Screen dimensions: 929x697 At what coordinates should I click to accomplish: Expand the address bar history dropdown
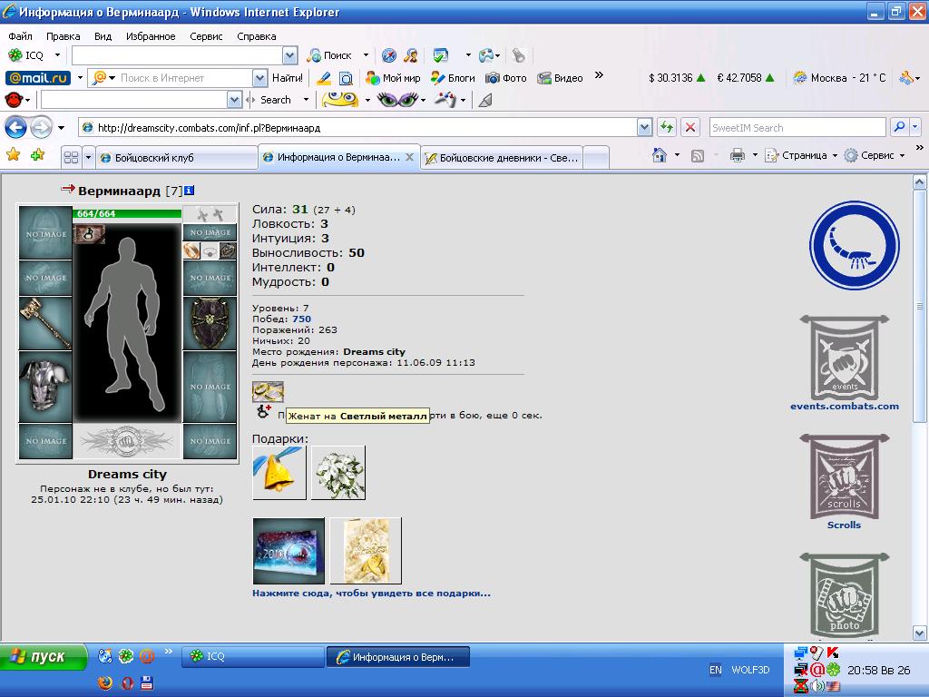point(644,127)
